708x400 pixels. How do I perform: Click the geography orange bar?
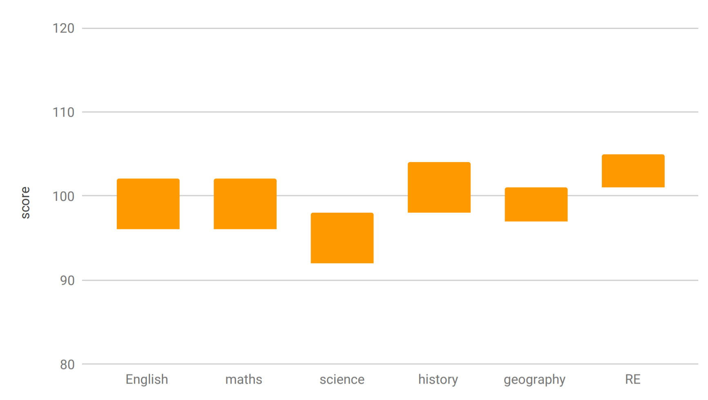pos(536,204)
